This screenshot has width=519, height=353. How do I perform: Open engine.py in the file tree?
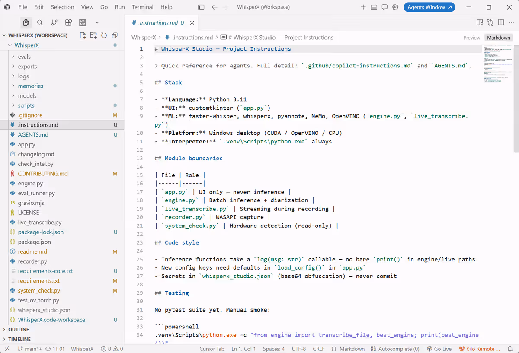coord(62,183)
